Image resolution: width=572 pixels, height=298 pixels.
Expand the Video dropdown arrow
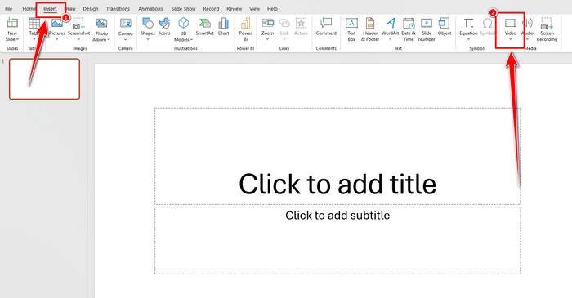511,40
